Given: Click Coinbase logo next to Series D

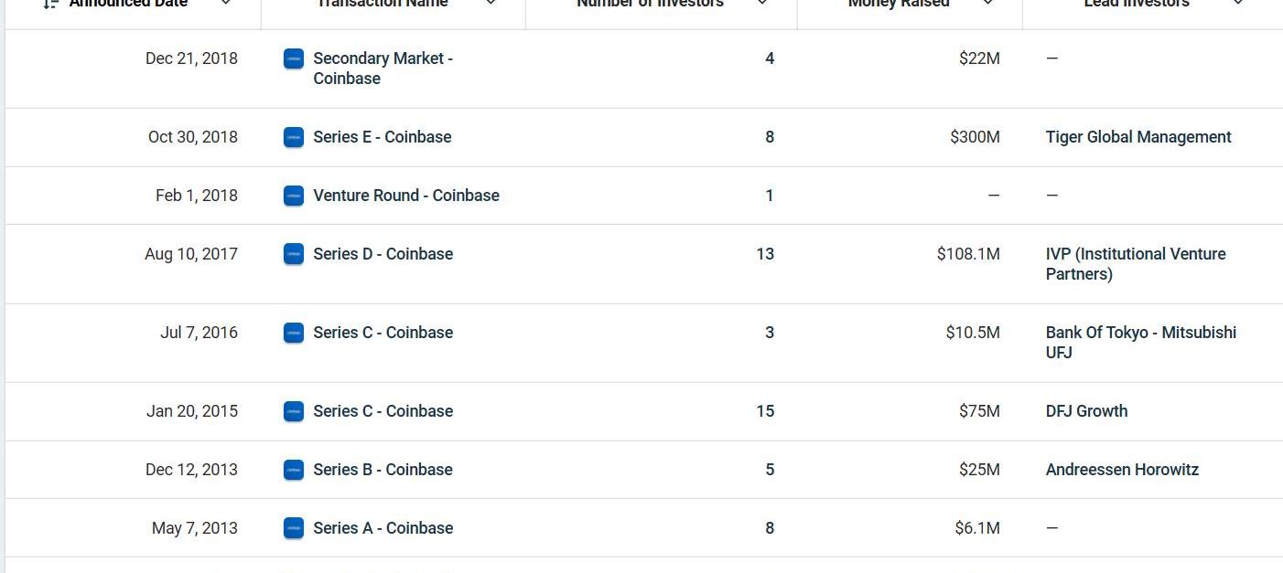Looking at the screenshot, I should point(294,255).
